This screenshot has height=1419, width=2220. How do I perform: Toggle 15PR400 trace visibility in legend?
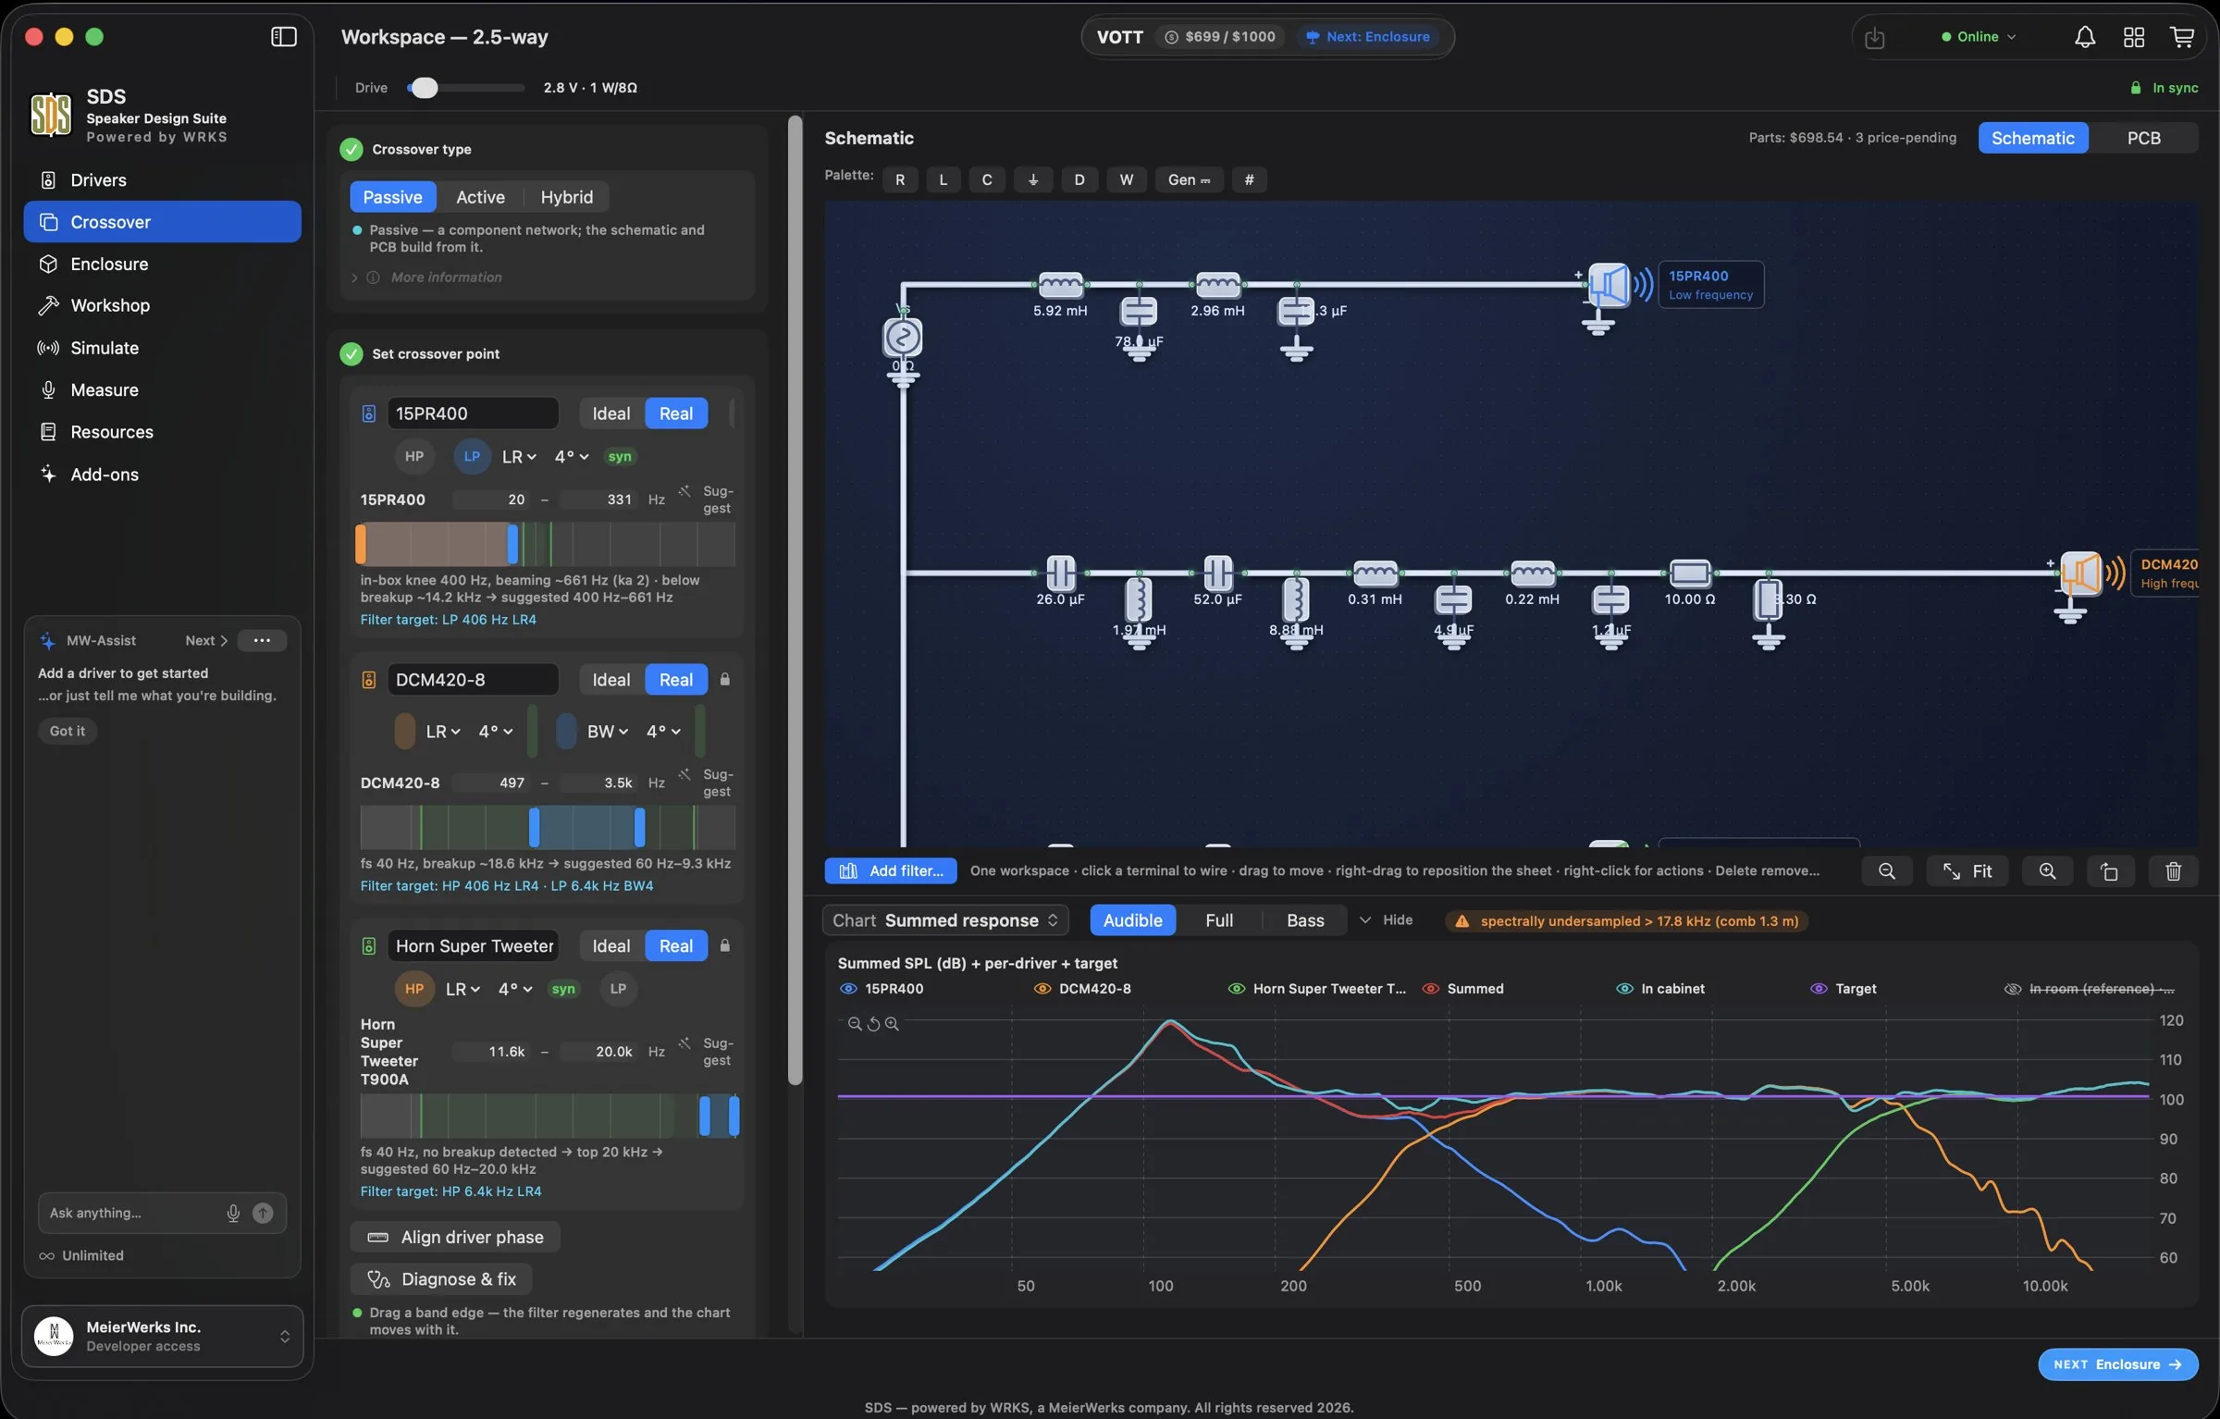coord(848,989)
